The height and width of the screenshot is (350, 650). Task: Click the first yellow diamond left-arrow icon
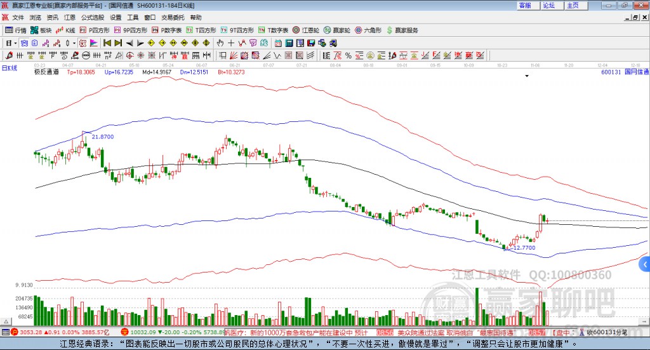click(151, 43)
